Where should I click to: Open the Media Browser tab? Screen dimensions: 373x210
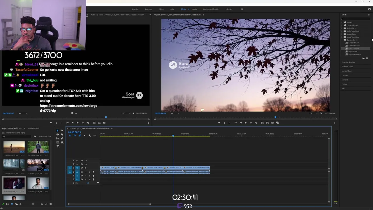pyautogui.click(x=34, y=128)
